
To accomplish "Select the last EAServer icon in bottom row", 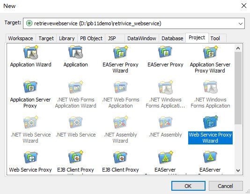I will [x=210, y=157].
